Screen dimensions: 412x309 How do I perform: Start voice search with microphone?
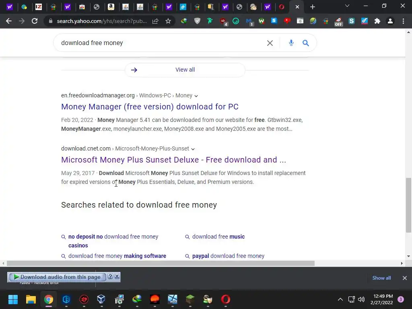[291, 43]
